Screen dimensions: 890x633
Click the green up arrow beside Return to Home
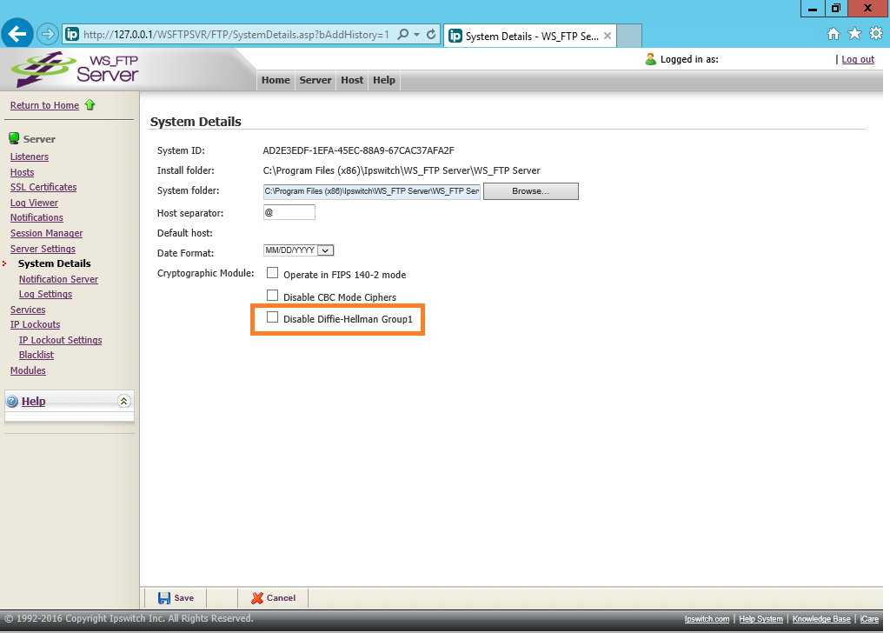[90, 105]
